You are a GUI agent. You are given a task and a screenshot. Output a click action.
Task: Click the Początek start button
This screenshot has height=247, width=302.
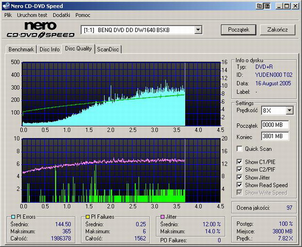click(x=238, y=30)
